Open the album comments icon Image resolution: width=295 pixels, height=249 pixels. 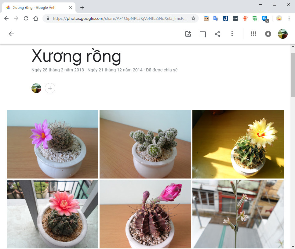point(203,34)
